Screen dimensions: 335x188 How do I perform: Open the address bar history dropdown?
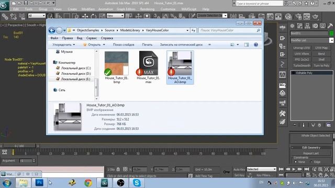coord(187,30)
